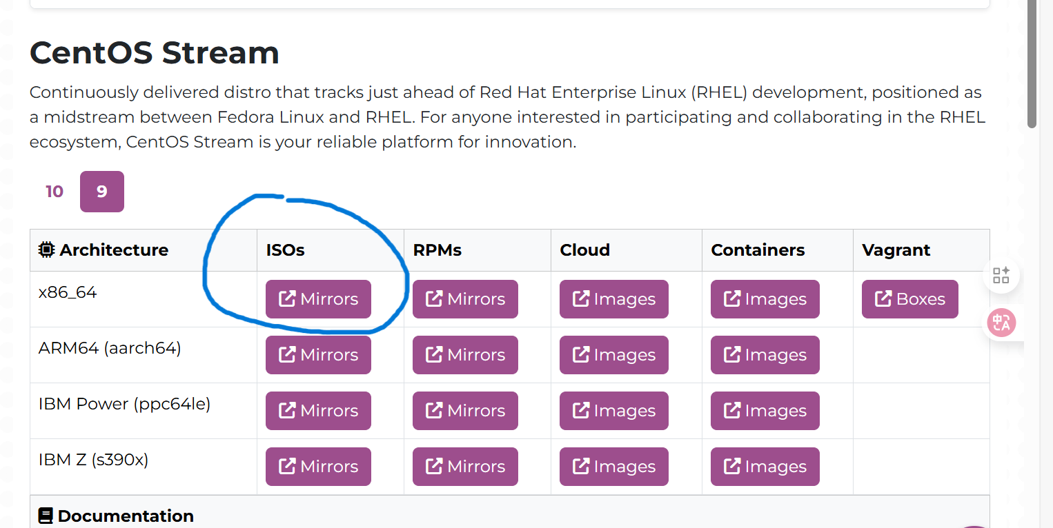Click the external-link icon on IBM Z Containers Images

[x=730, y=466]
